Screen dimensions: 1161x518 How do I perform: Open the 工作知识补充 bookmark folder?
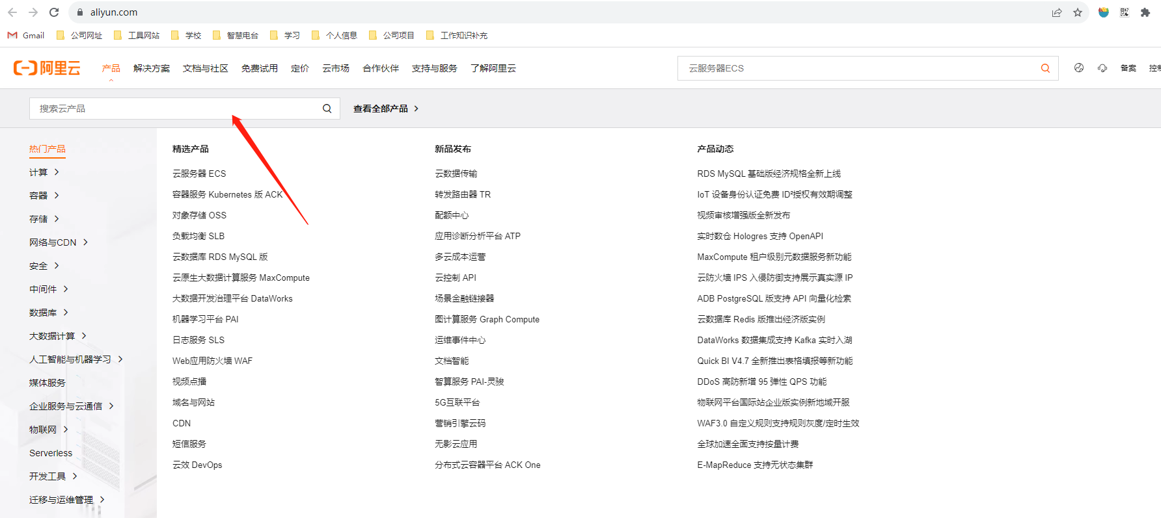tap(457, 35)
